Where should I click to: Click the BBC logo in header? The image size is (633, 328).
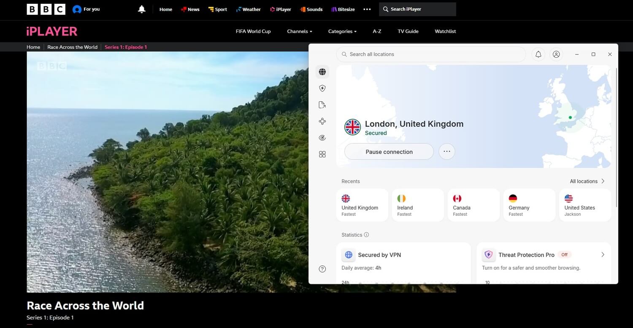pos(46,9)
